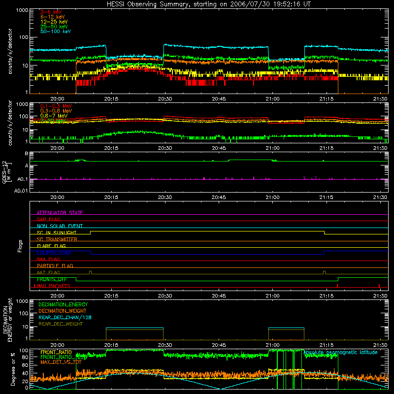Click the 20:45 time label under Flags panel

click(x=219, y=296)
